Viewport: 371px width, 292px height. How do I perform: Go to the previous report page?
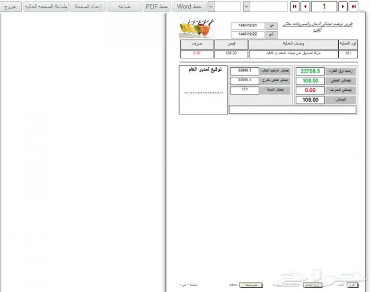pos(306,6)
